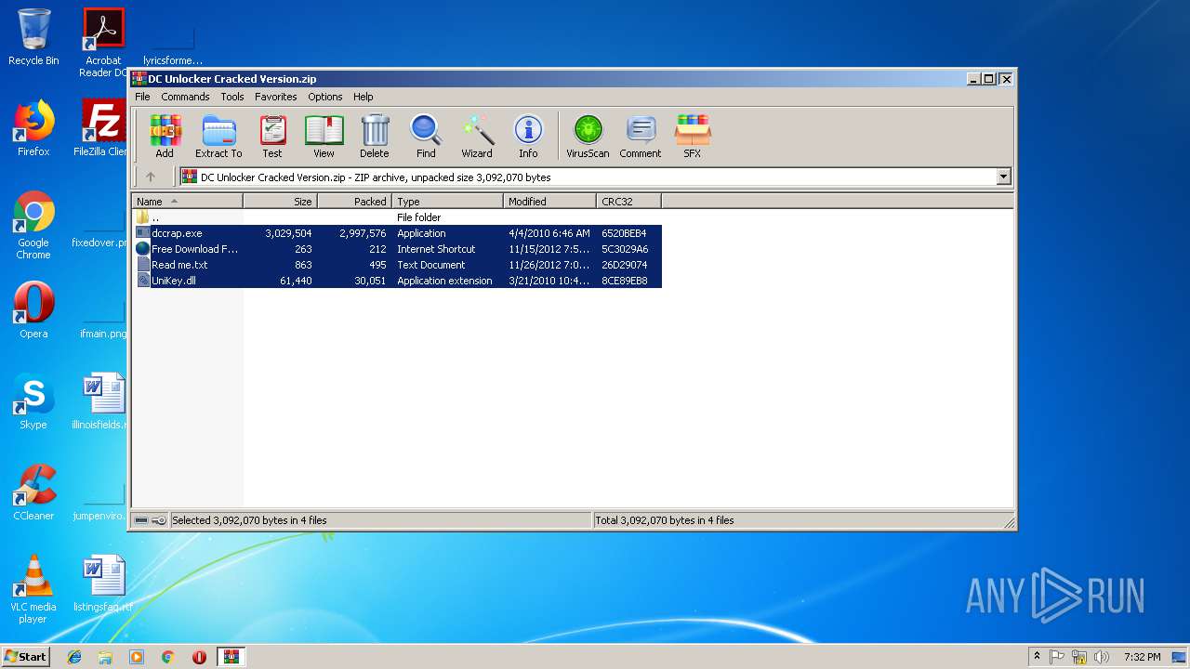Launch Skype from desktop
Screen dimensions: 1190x669
pos(33,401)
